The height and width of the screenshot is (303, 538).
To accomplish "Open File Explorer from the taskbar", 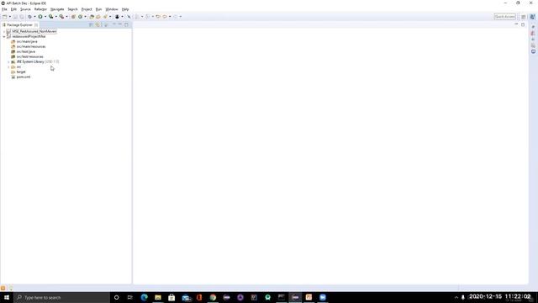I will coord(158,297).
